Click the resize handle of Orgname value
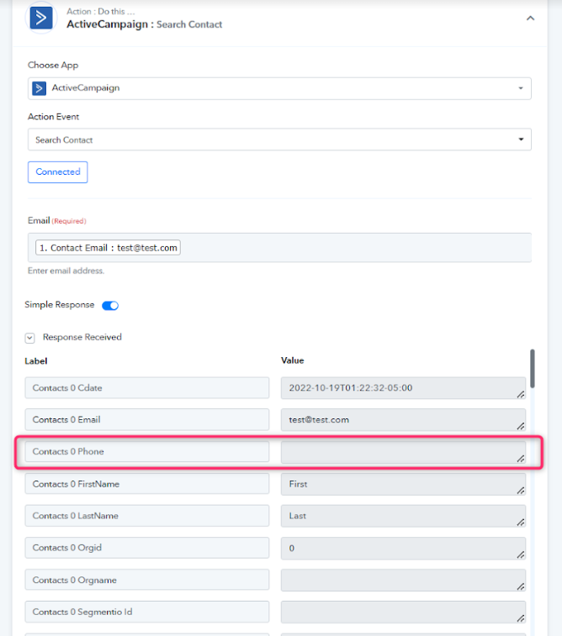 point(521,586)
